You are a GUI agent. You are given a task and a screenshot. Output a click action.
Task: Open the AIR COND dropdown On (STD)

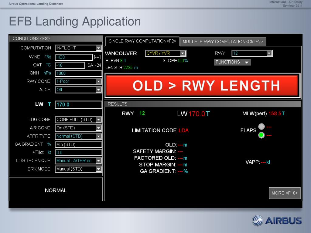(79, 128)
